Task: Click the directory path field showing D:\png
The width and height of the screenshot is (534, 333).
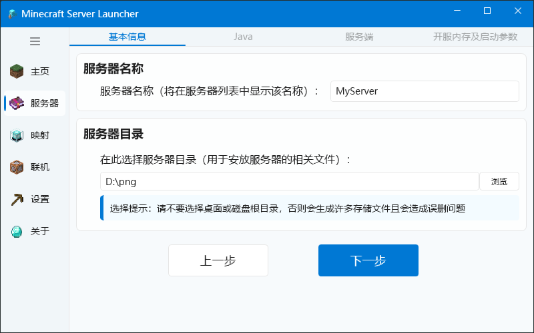Action: pos(289,181)
